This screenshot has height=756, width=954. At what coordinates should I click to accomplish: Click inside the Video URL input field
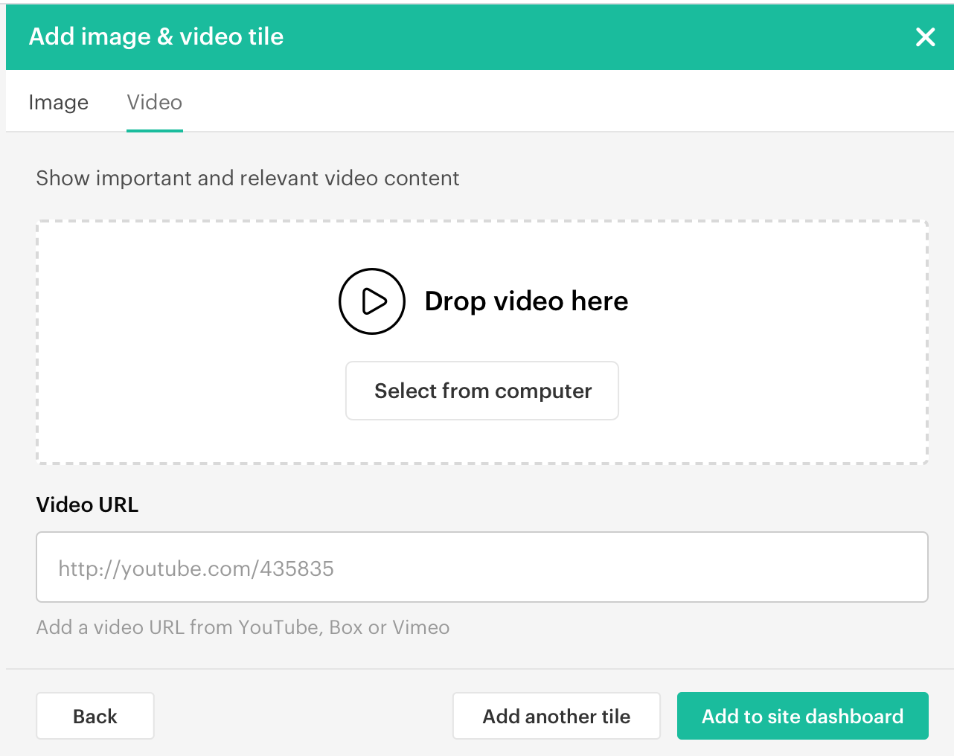481,567
